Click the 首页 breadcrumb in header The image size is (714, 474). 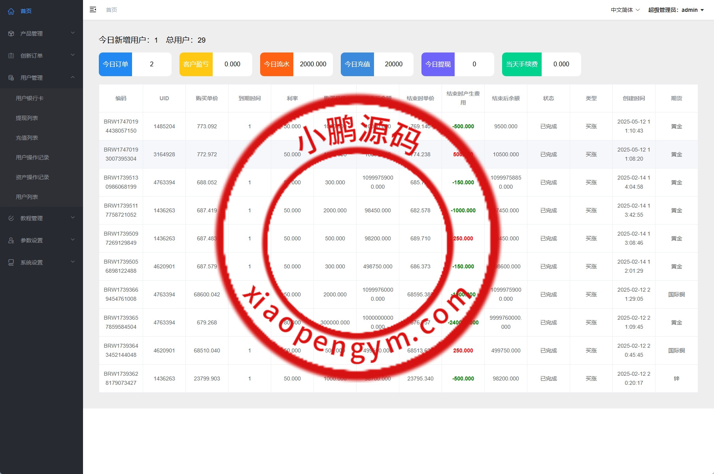point(111,10)
